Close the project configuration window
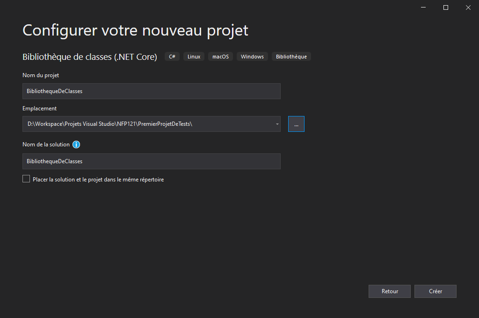The width and height of the screenshot is (479, 318). tap(468, 7)
